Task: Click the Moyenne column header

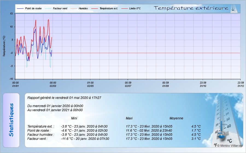Action: pyautogui.click(x=176, y=118)
